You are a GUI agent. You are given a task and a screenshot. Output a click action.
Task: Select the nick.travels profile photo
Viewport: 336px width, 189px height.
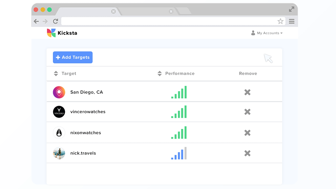tap(59, 153)
